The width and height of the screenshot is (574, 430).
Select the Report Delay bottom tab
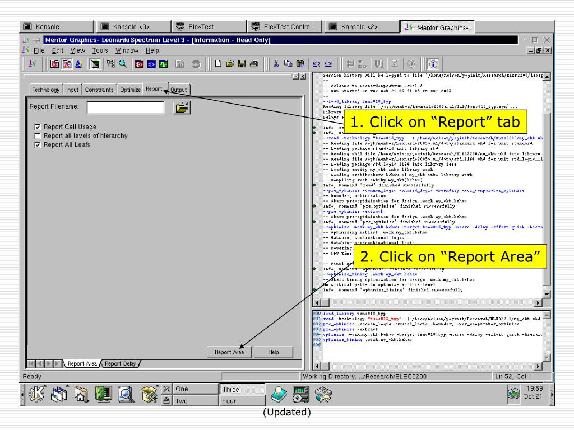point(120,364)
